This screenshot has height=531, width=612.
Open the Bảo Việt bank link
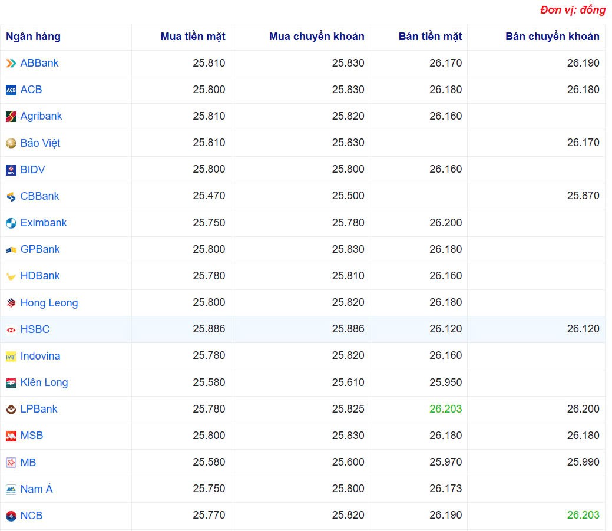(40, 143)
